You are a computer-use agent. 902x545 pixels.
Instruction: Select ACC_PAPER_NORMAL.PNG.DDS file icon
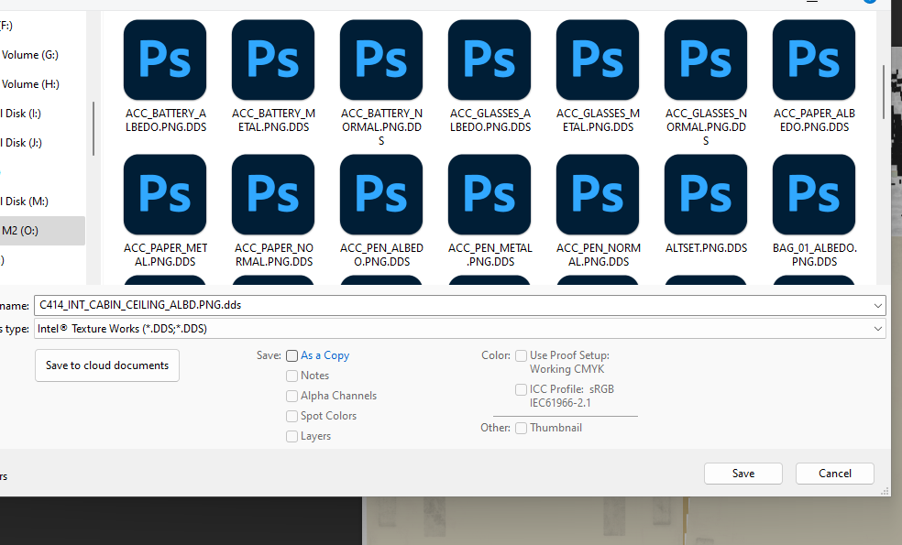coord(273,194)
